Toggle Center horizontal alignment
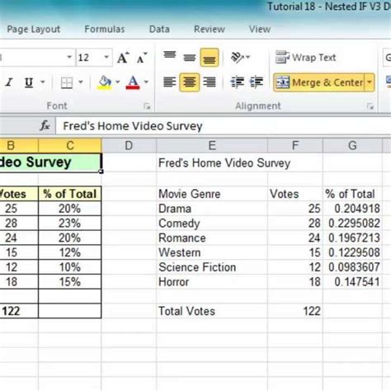 190,82
